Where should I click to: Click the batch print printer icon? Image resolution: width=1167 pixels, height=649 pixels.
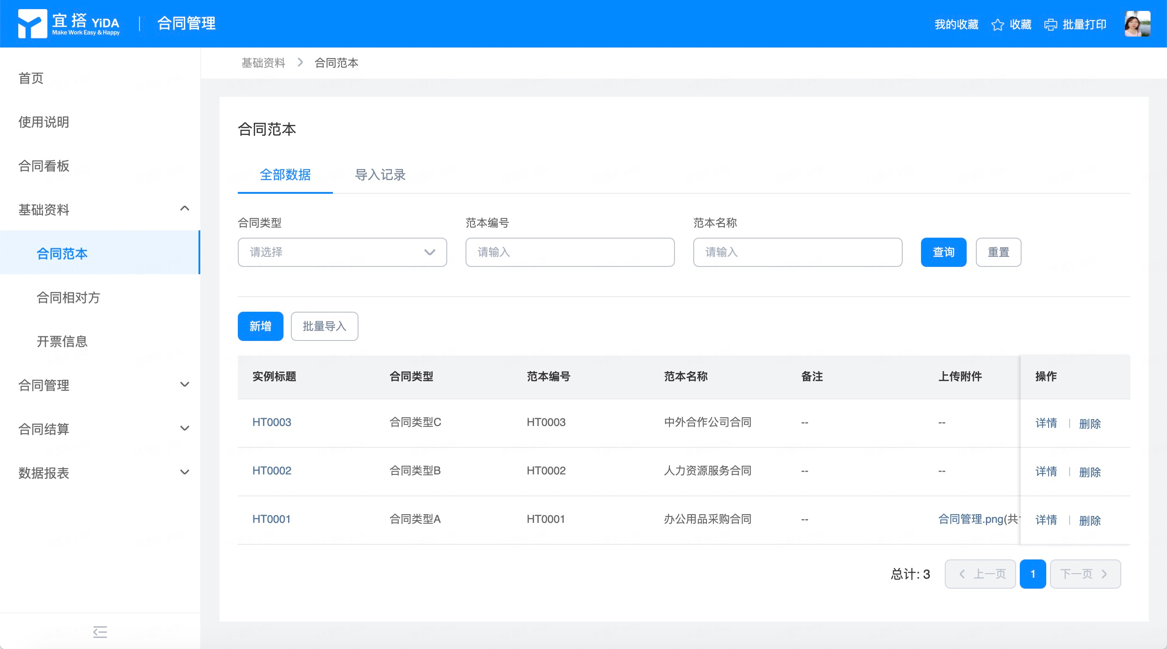tap(1050, 25)
